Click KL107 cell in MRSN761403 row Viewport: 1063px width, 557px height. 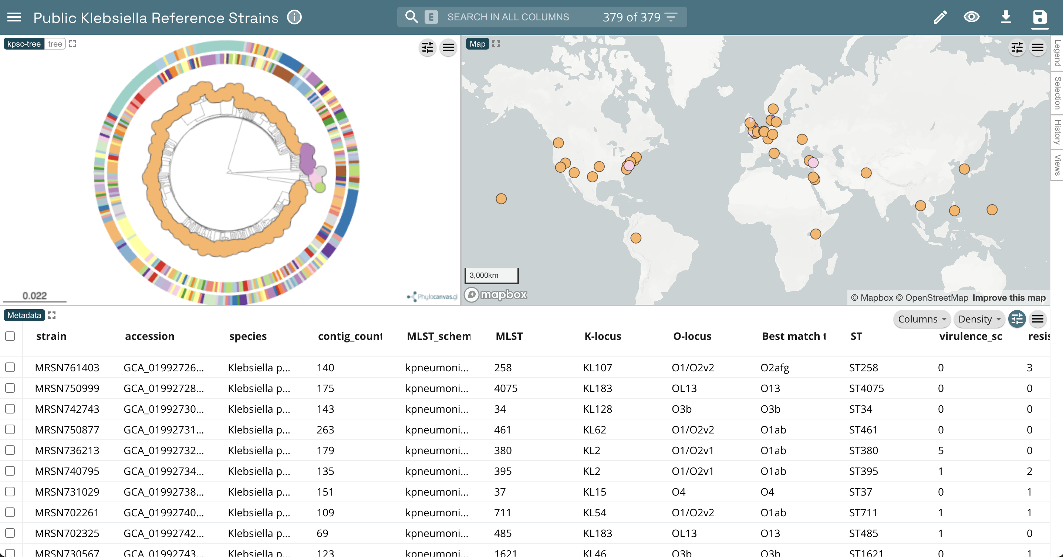(598, 367)
